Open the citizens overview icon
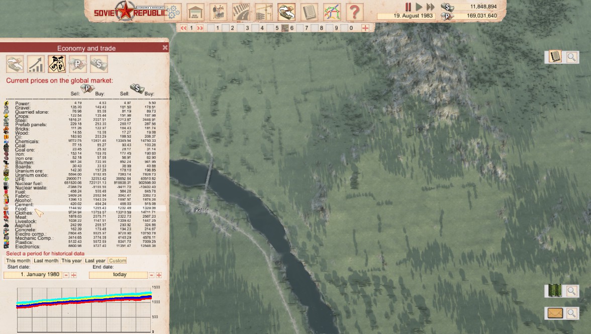This screenshot has height=334, width=591. (218, 12)
